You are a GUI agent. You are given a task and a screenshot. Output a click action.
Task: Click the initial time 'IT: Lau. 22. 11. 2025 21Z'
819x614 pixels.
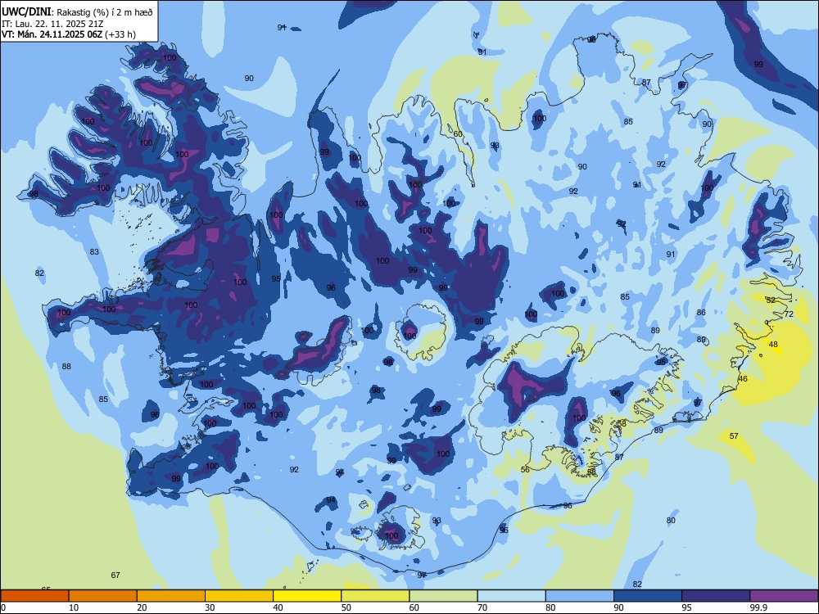click(52, 24)
